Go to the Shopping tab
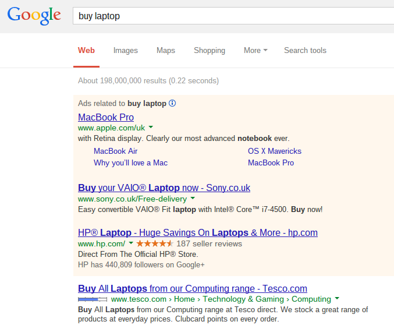 click(x=210, y=51)
